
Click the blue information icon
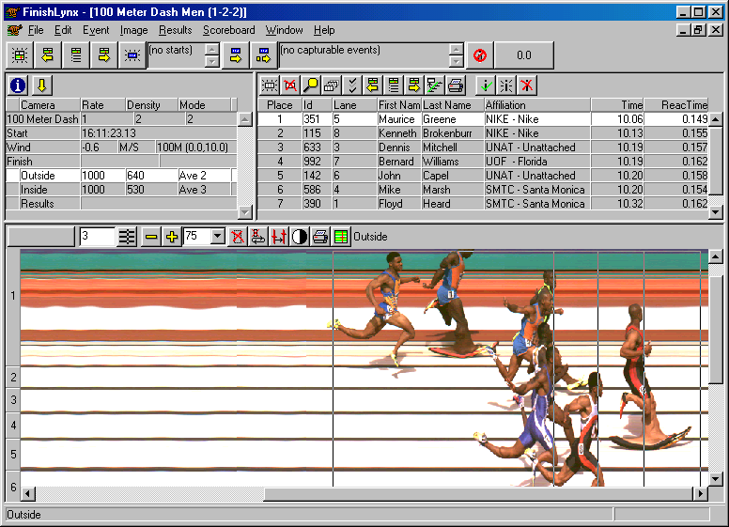point(17,85)
